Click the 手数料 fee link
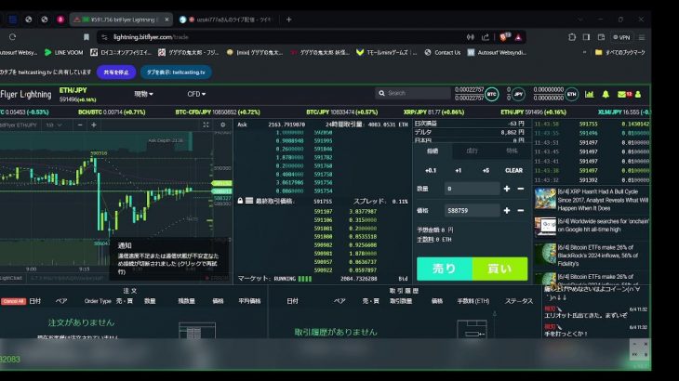This screenshot has width=679, height=381. (x=425, y=239)
